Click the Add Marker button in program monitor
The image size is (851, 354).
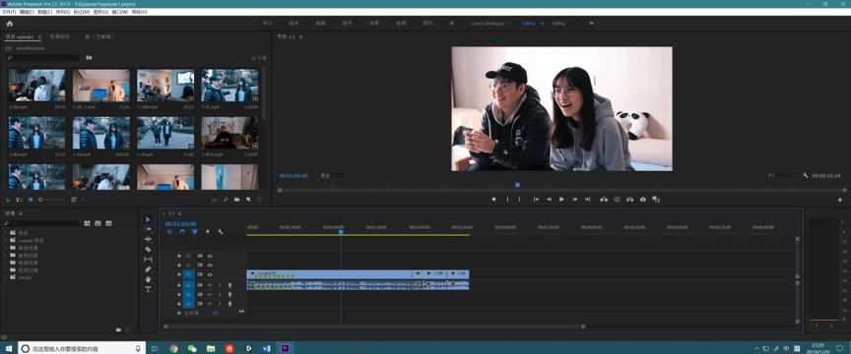click(493, 200)
